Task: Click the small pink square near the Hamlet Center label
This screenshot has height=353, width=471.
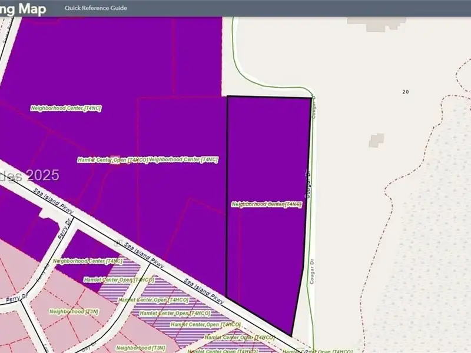Action: point(115,160)
